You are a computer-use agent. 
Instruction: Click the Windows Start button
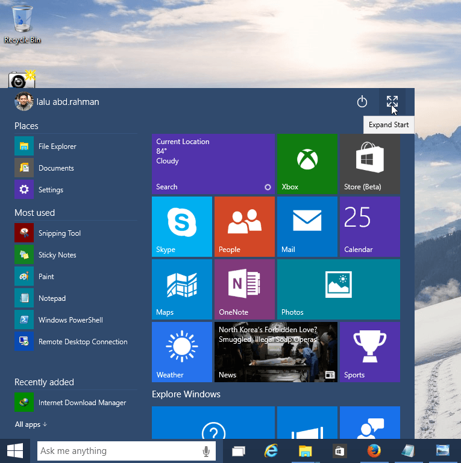click(x=15, y=451)
